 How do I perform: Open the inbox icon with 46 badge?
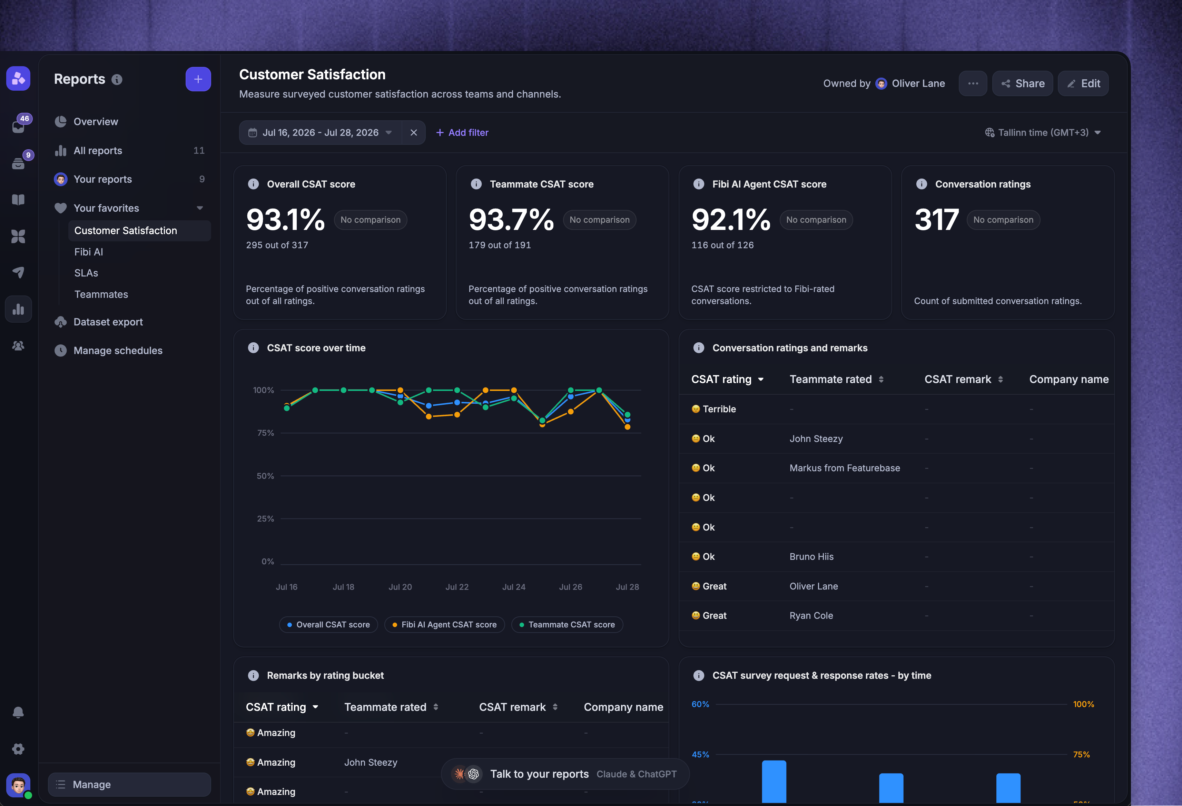(x=19, y=125)
